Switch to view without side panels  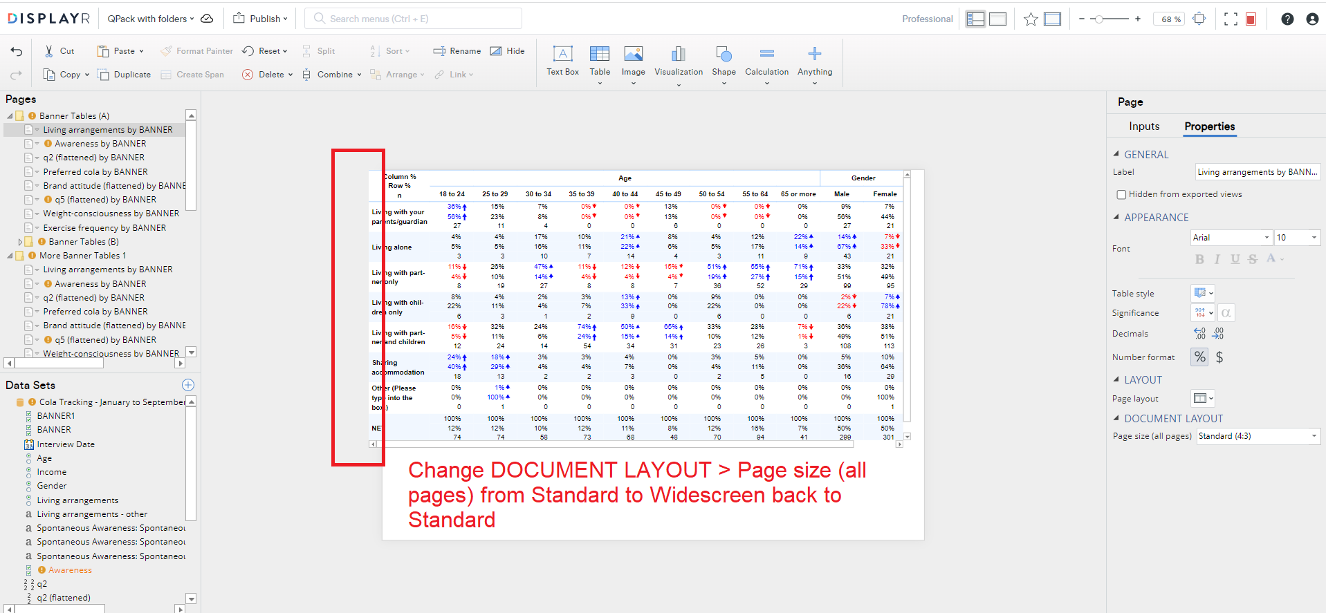997,19
